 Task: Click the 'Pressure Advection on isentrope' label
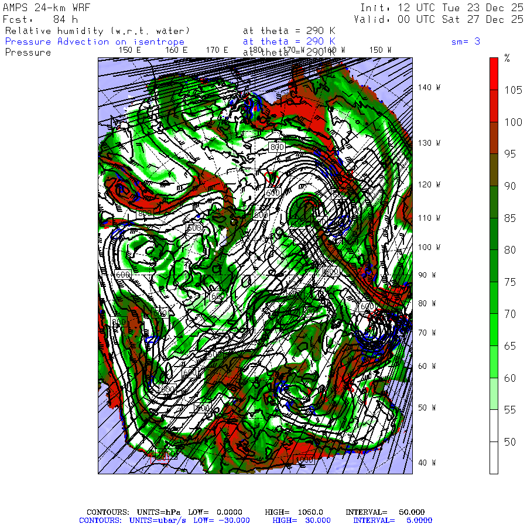[x=95, y=42]
